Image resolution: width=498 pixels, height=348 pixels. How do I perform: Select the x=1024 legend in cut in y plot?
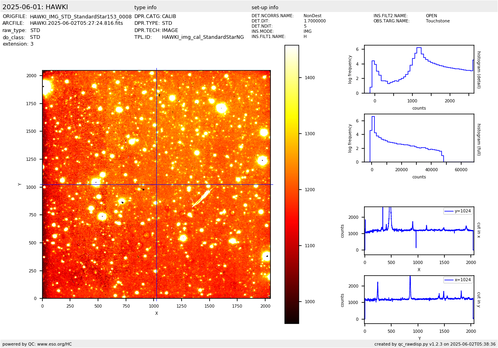click(458, 280)
